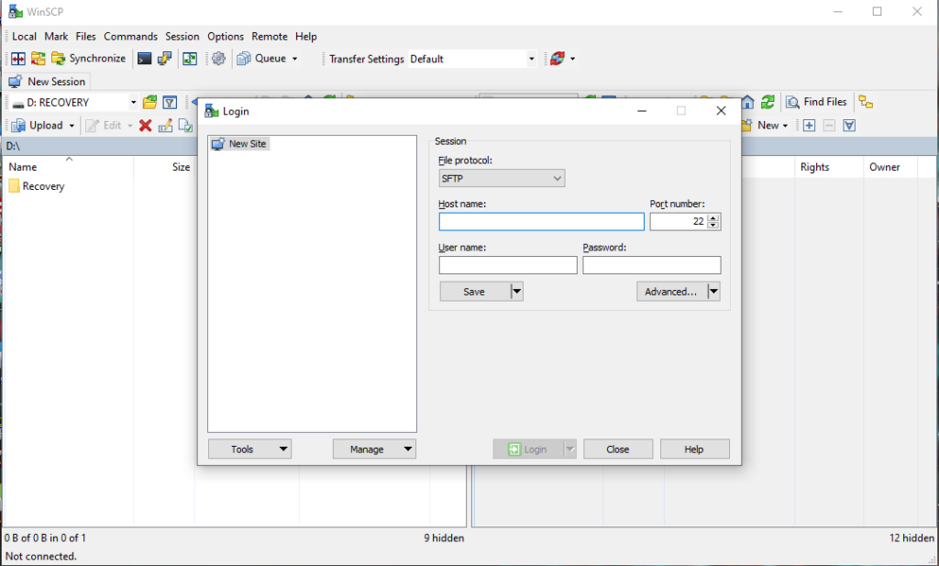
Task: Click the '9 hidden' status bar text
Action: [444, 538]
